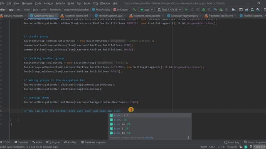Open the Navigate menu
The width and height of the screenshot is (266, 149).
(27, 3)
